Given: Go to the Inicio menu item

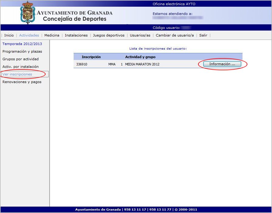Looking at the screenshot, I should coord(9,35).
